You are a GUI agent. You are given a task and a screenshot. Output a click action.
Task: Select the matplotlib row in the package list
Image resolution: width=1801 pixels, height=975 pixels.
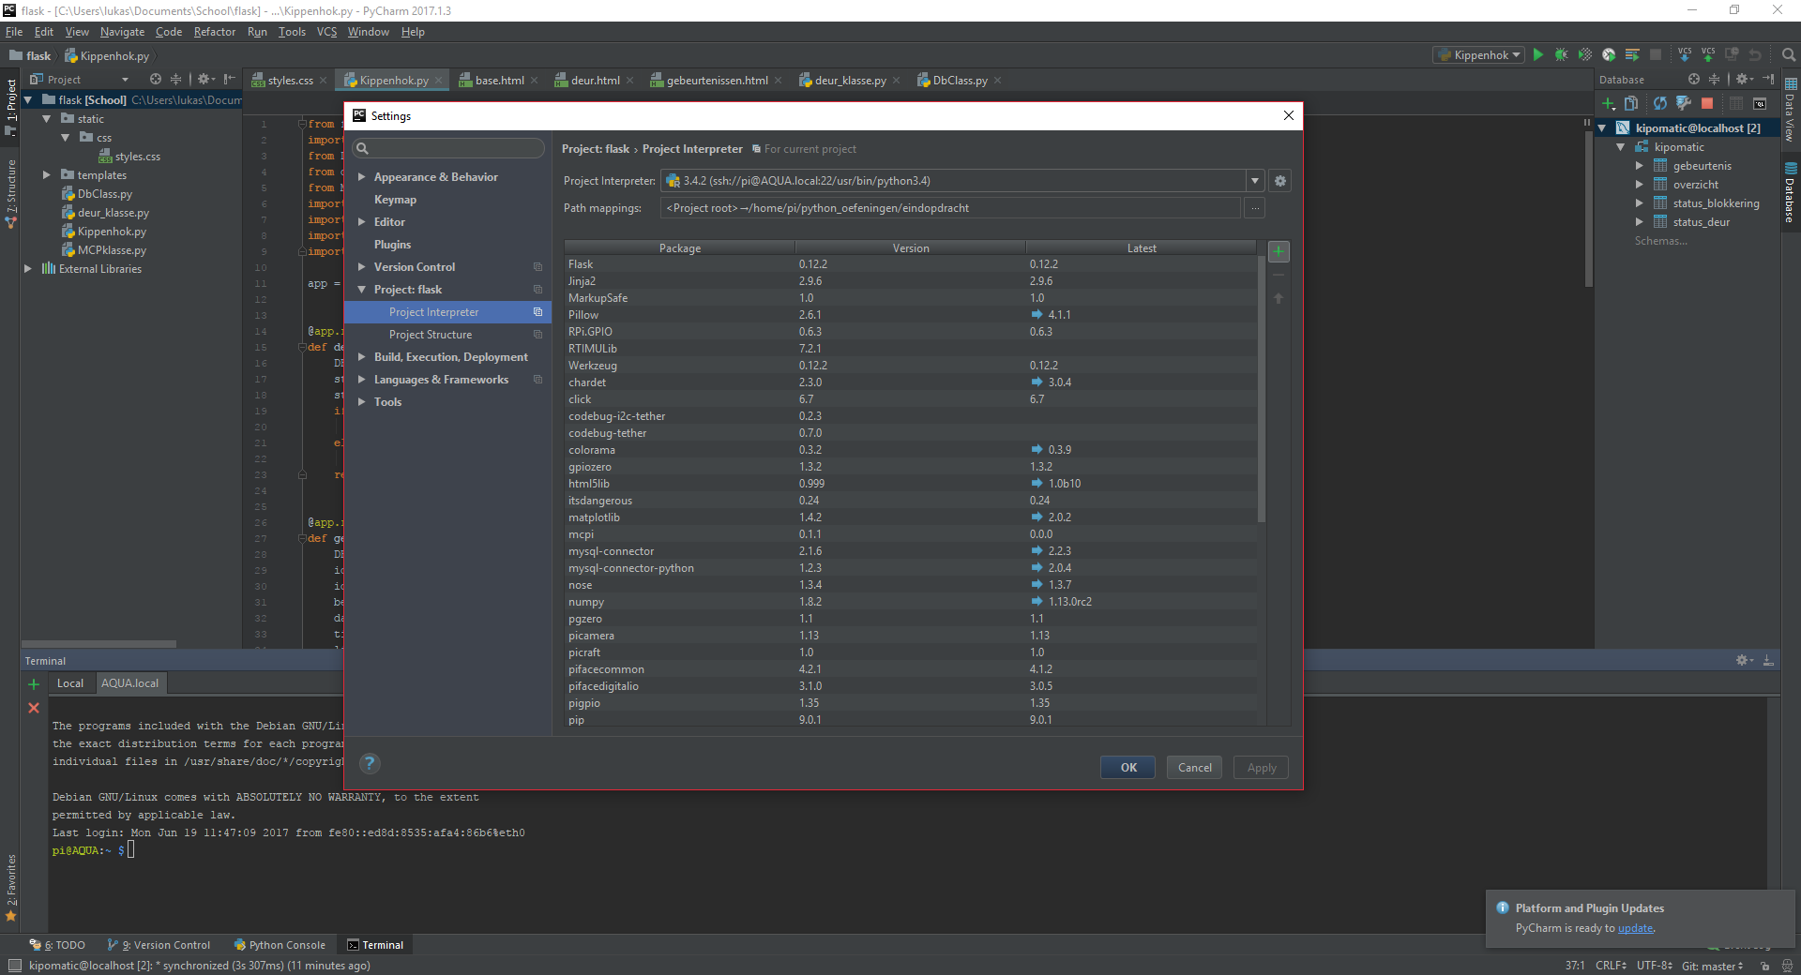tap(911, 517)
